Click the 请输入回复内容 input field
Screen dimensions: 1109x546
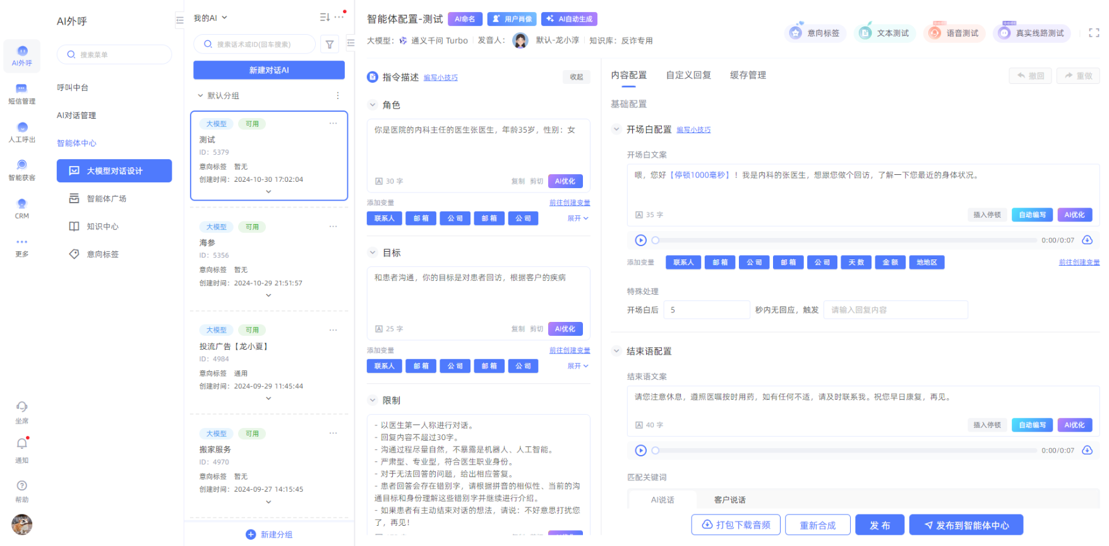coord(895,310)
